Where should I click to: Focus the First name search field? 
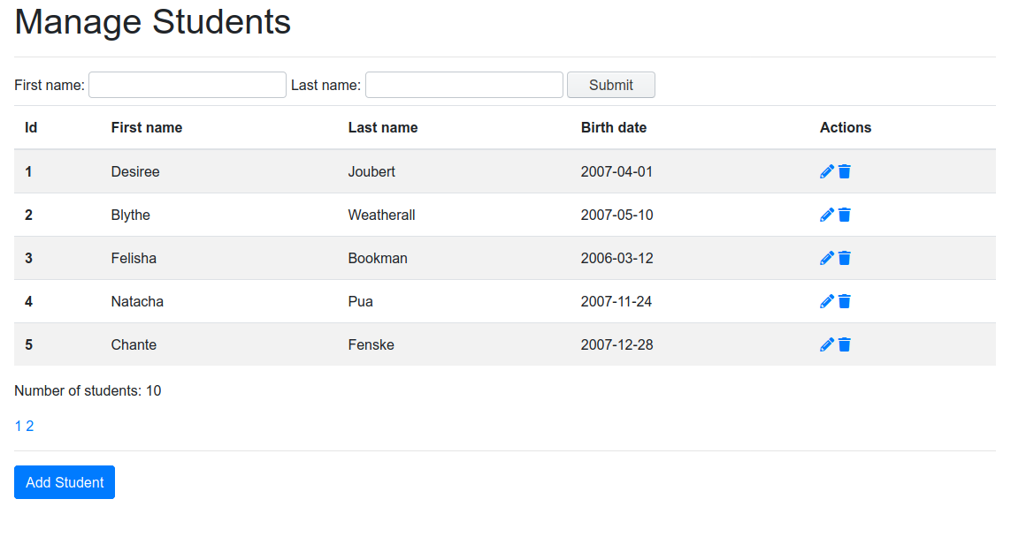click(188, 85)
